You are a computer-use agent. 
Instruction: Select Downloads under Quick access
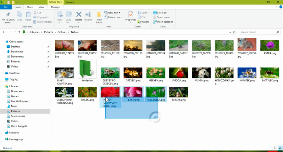[17, 52]
